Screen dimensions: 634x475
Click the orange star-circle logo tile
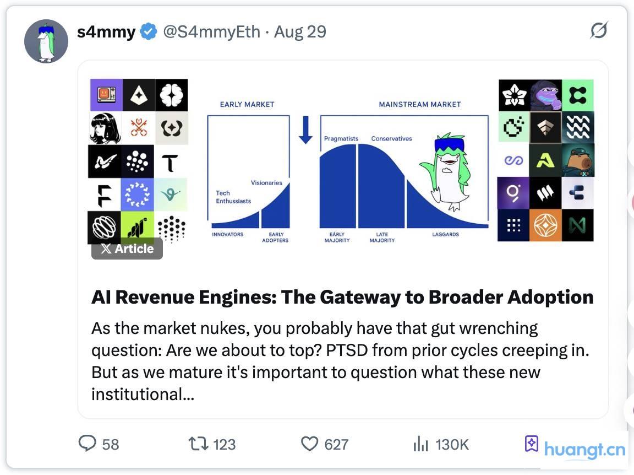(545, 225)
